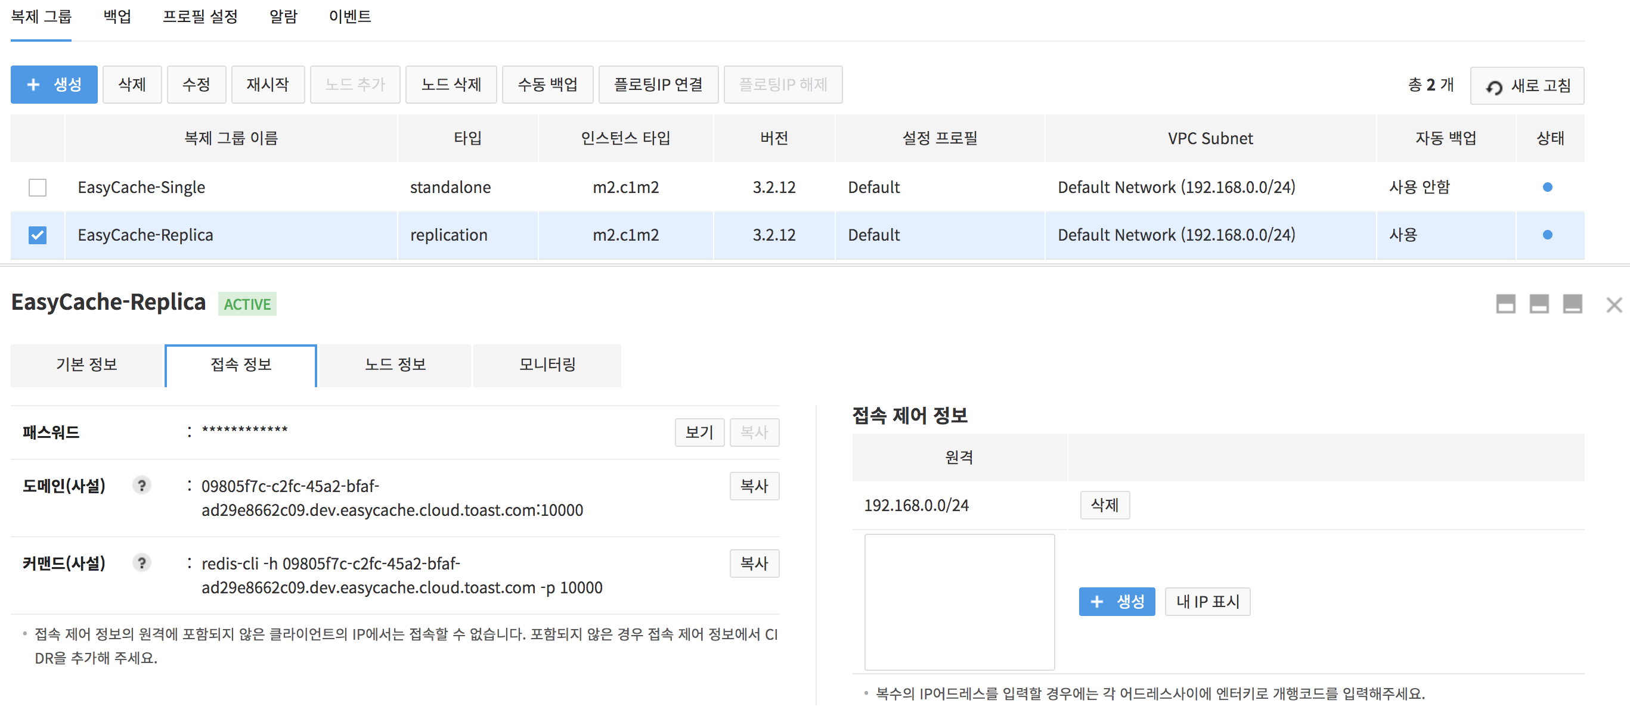1630x722 pixels.
Task: Click the ACTIVE status badge
Action: coord(247,304)
